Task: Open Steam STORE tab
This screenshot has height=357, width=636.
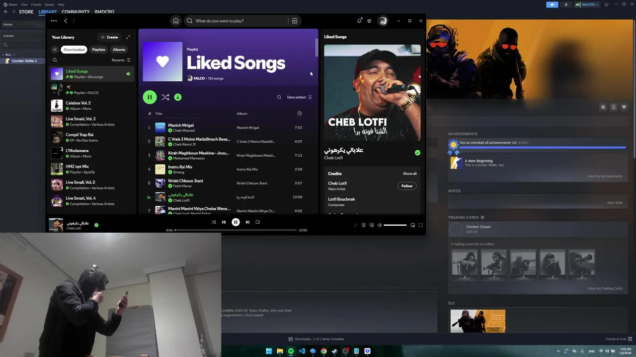Action: 26,11
